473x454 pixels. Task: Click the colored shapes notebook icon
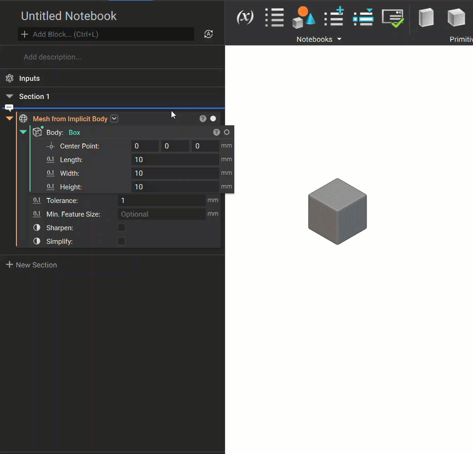point(303,17)
